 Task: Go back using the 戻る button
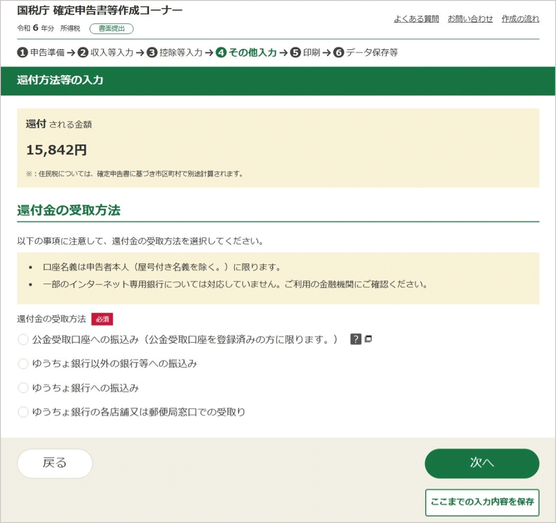pyautogui.click(x=54, y=463)
